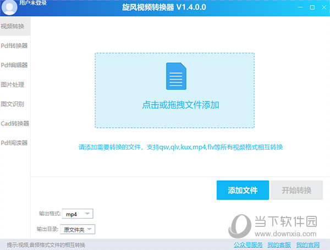Open the Pdf编辑器 sidebar tab
This screenshot has height=250, width=330.
tap(15, 65)
